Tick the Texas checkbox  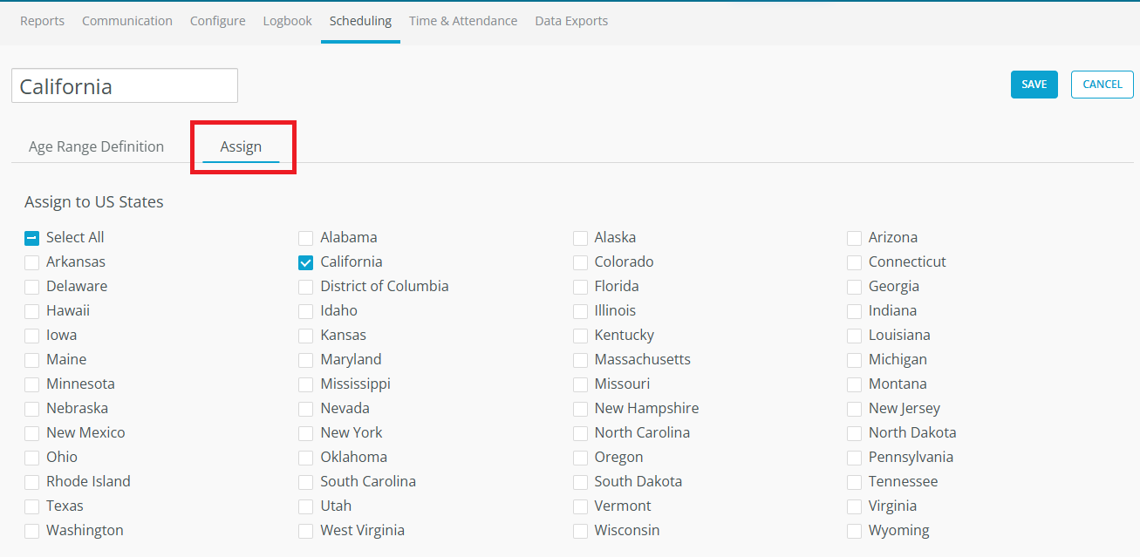(31, 506)
